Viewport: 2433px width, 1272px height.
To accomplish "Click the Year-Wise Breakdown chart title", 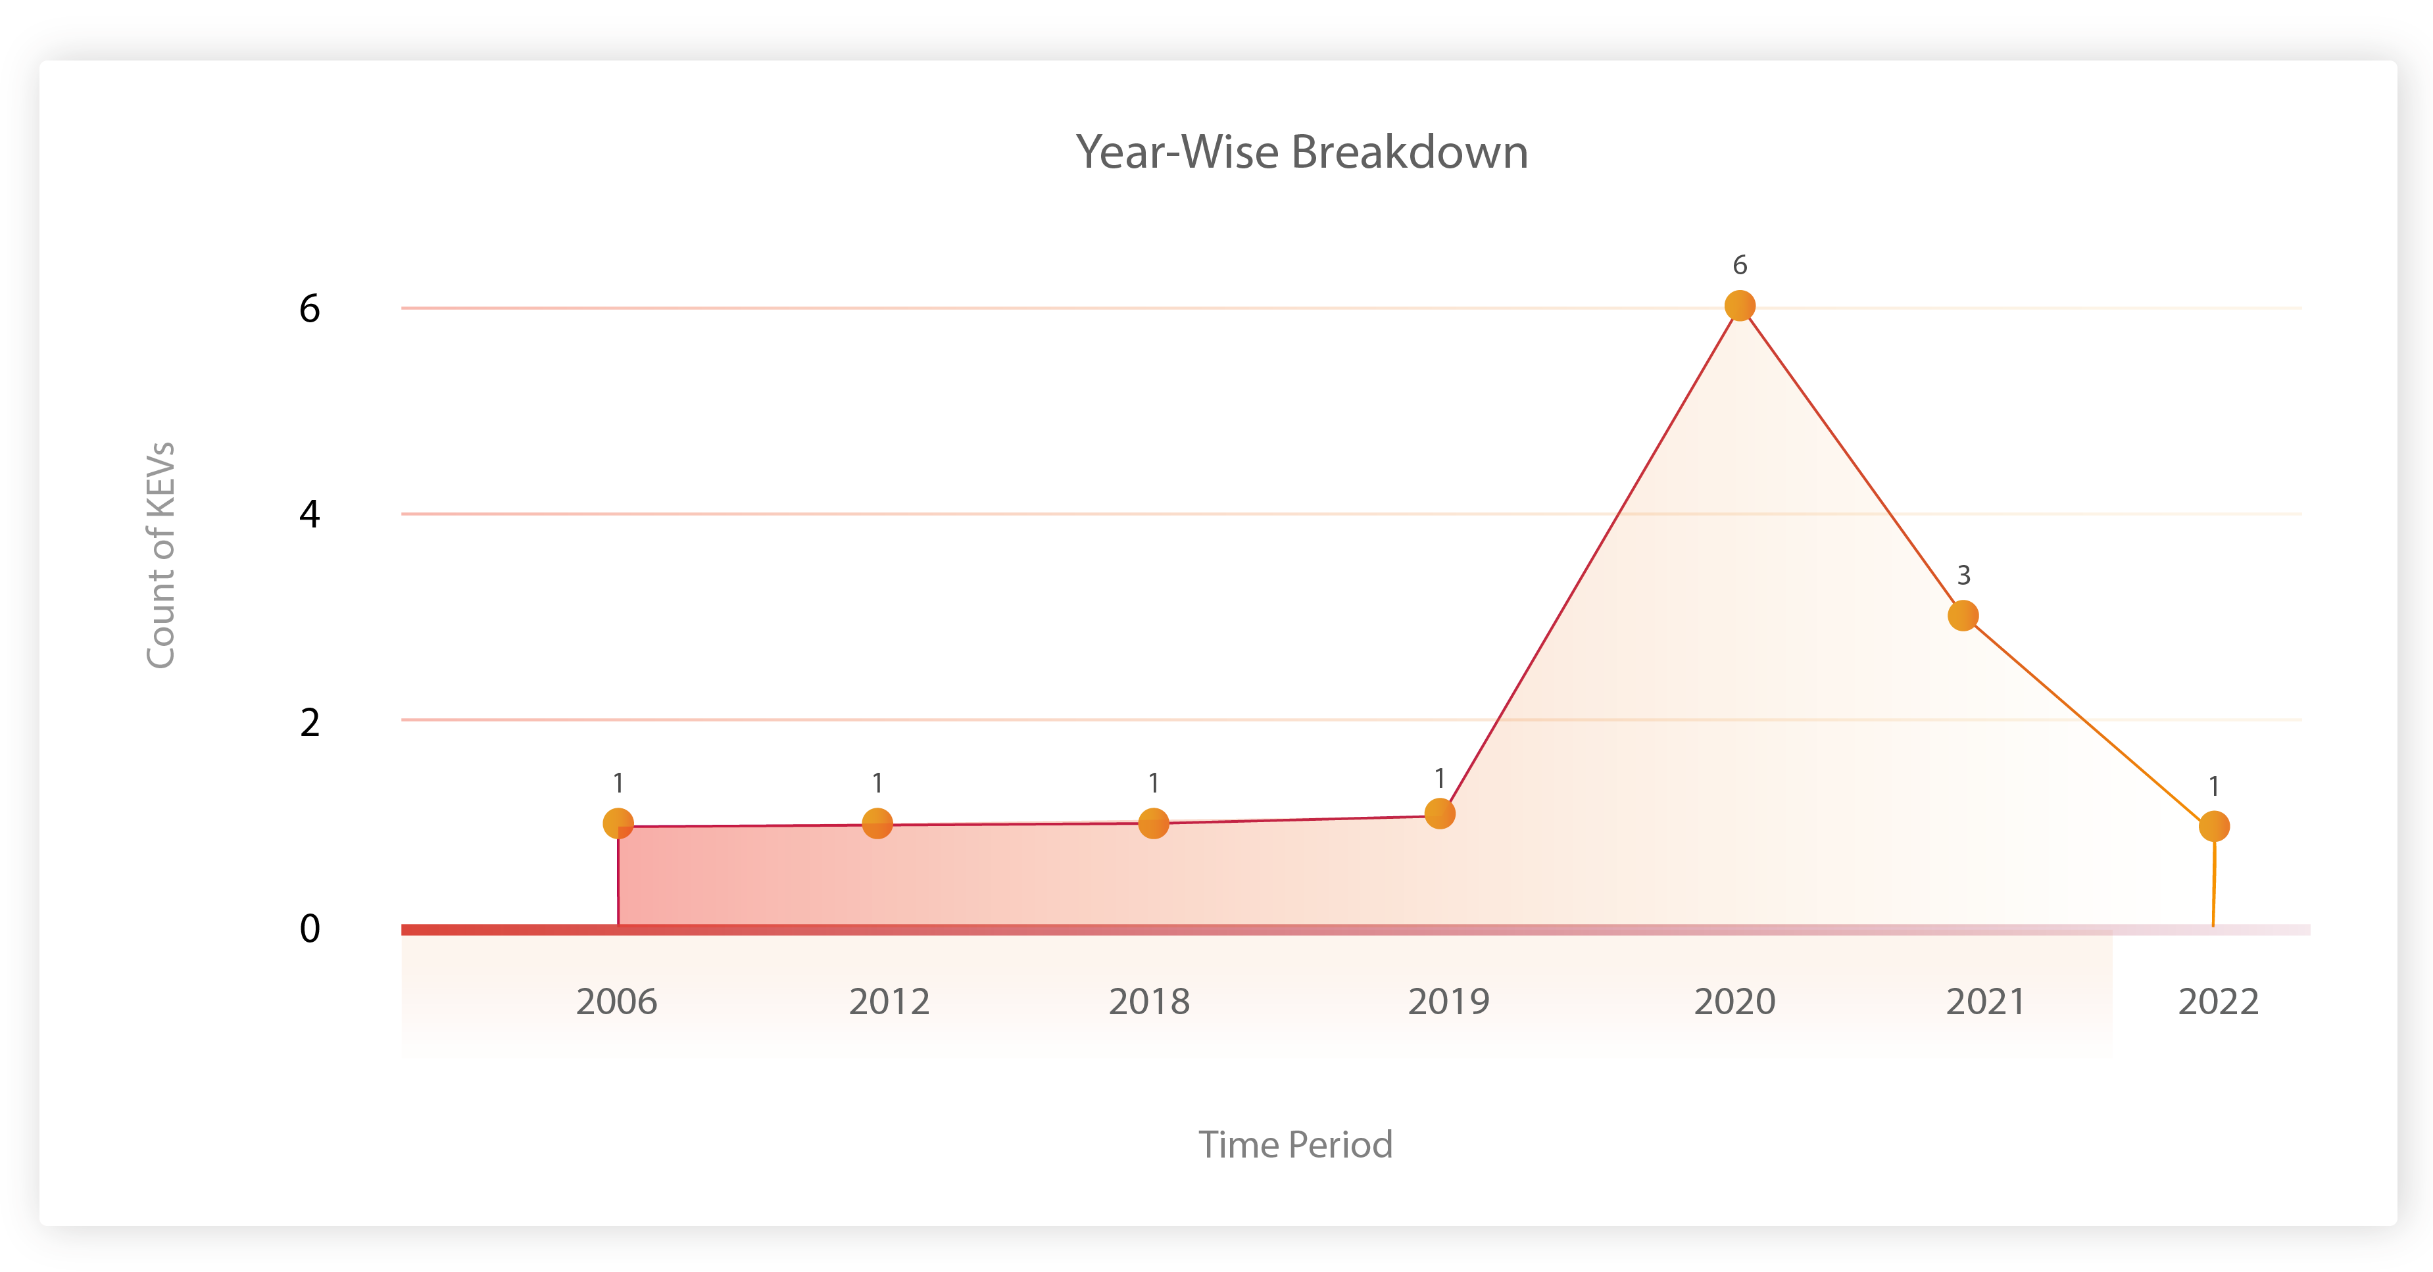I will (1302, 152).
